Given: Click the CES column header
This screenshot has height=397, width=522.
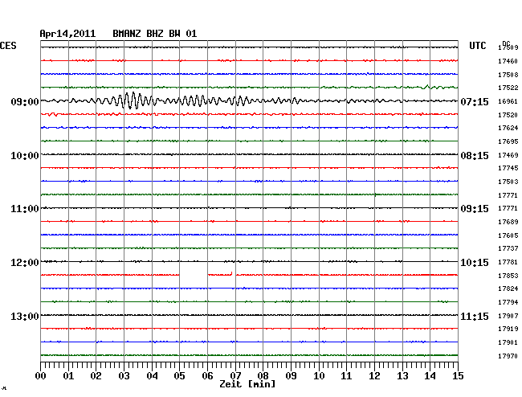Looking at the screenshot, I should [8, 46].
